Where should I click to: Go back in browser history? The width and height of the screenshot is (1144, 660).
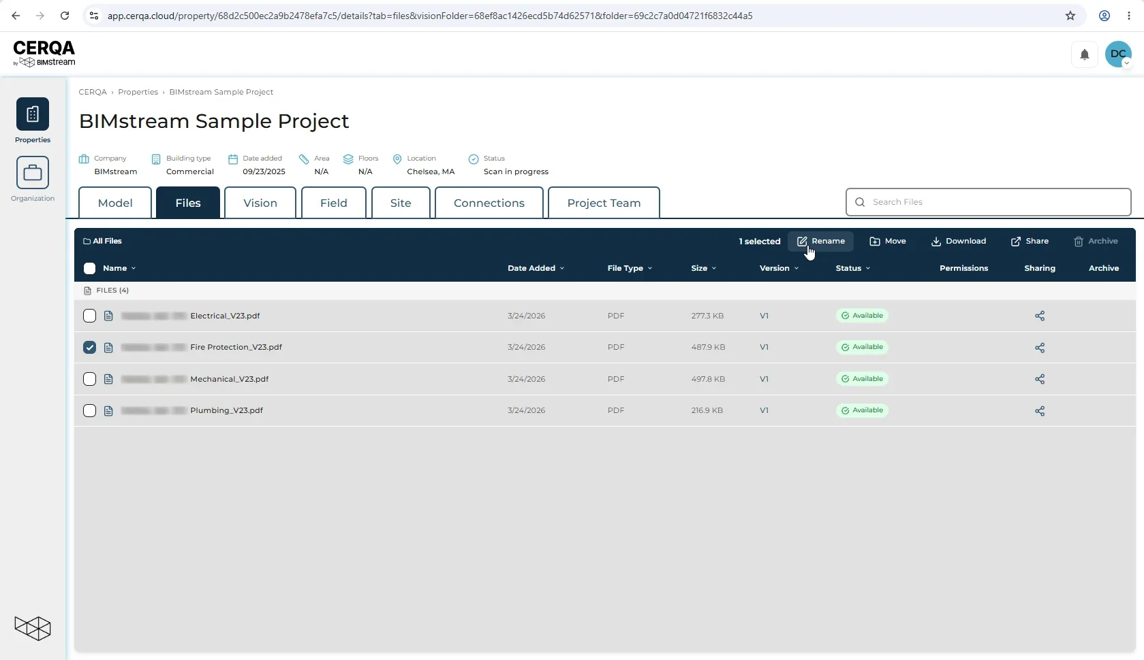click(16, 16)
